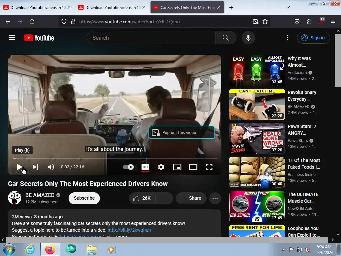Go to YouTube home via logo
This screenshot has height=256, width=341.
39,38
